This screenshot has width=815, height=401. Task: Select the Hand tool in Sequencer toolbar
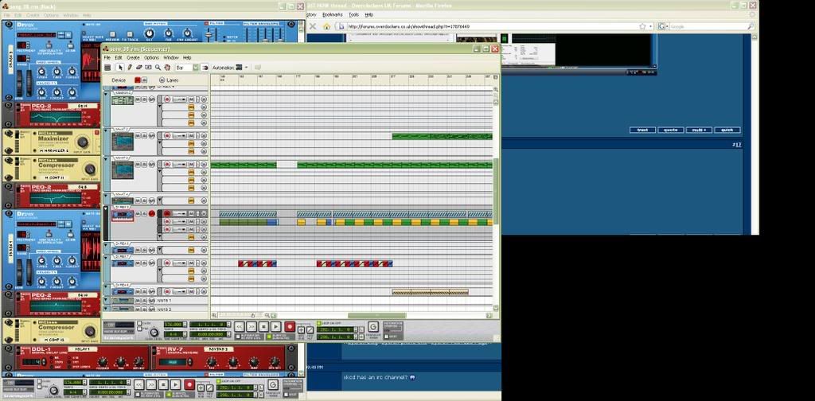coord(167,68)
